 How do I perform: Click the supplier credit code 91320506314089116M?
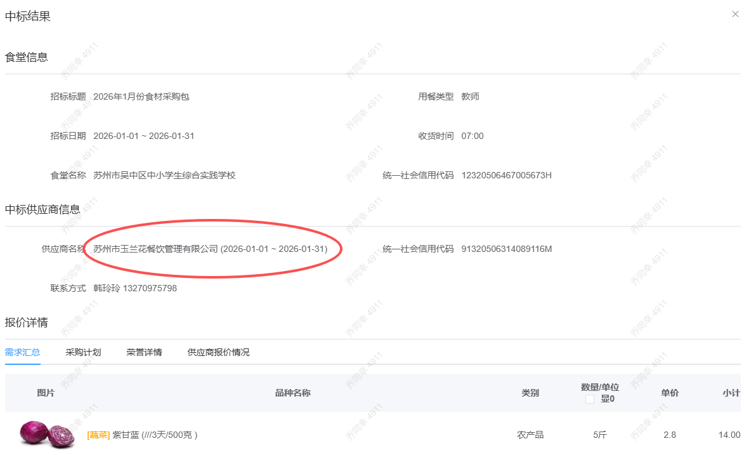pos(506,249)
